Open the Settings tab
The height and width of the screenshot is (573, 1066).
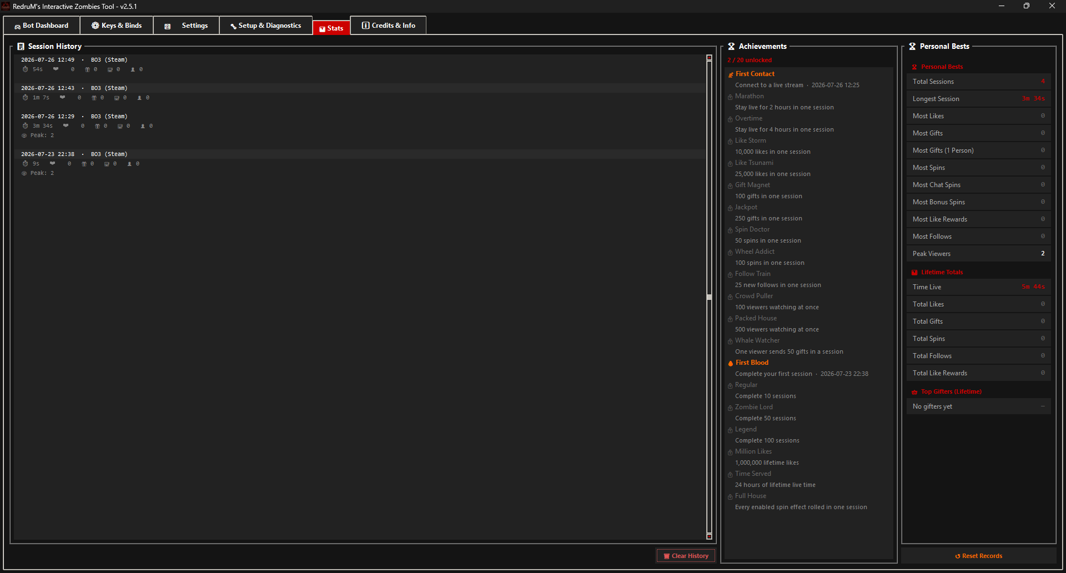[x=186, y=26]
